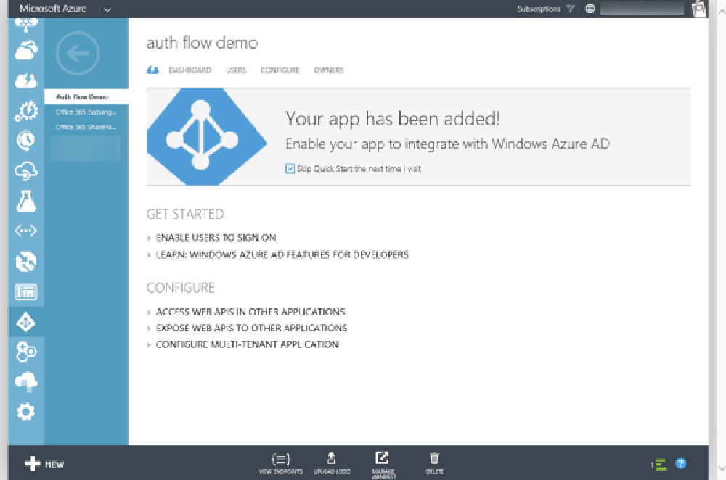Expand Learn Windows Azure AD Features

tap(282, 255)
